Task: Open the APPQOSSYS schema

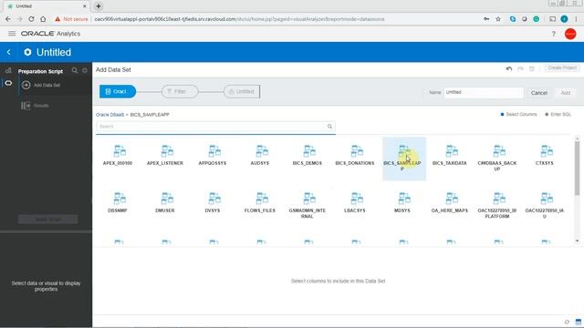Action: tap(213, 156)
